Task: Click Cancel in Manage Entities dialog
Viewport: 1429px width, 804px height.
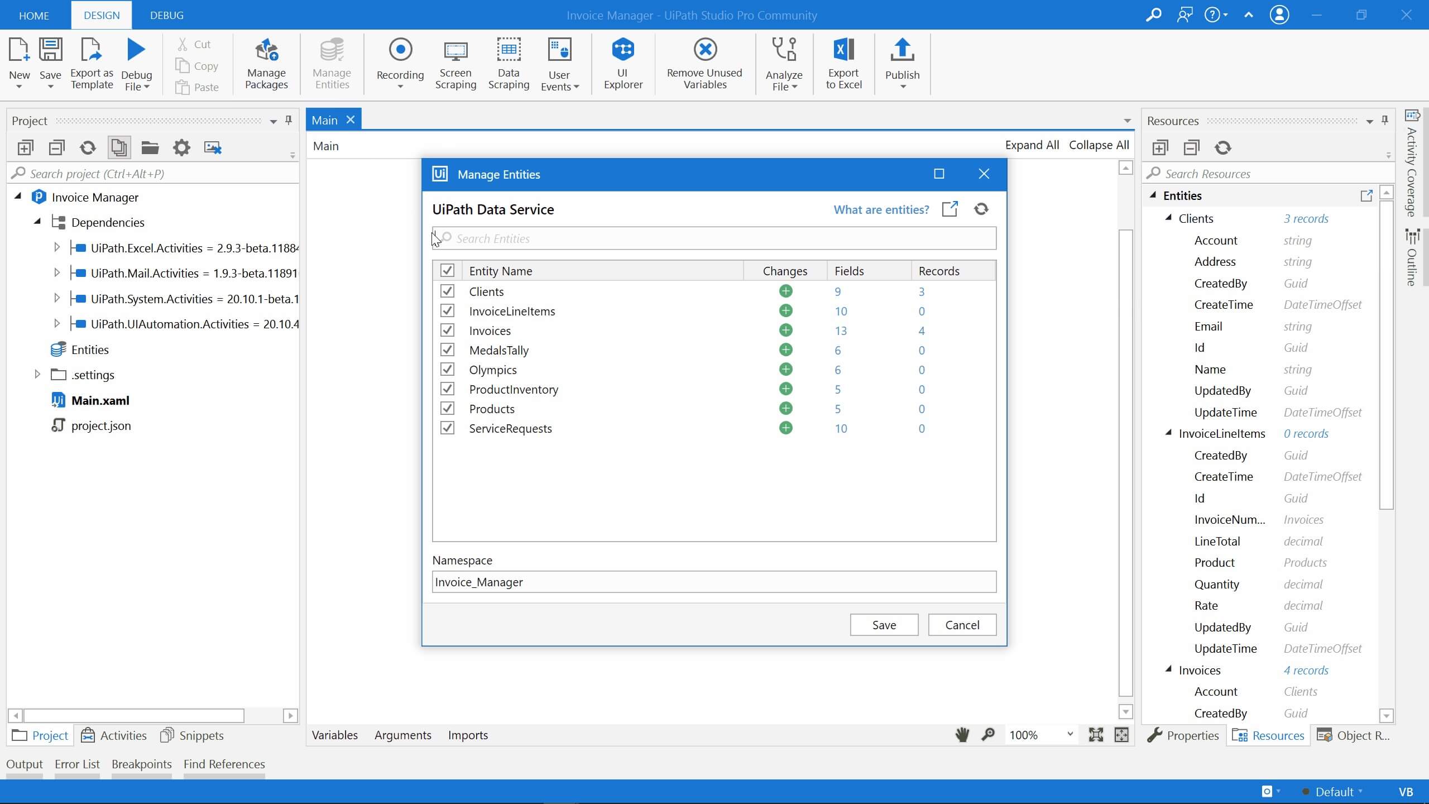Action: (962, 625)
